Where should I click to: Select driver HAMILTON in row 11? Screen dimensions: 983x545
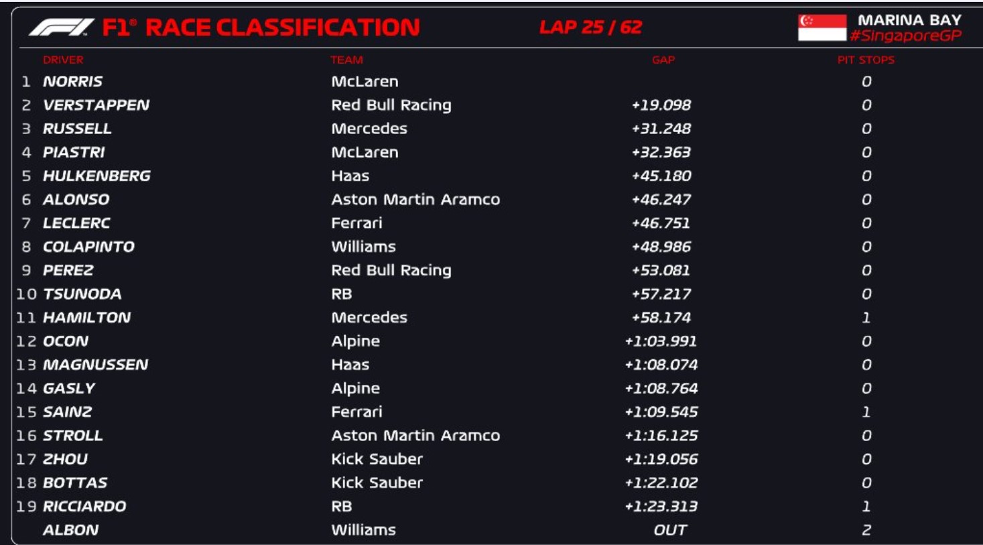(x=86, y=318)
